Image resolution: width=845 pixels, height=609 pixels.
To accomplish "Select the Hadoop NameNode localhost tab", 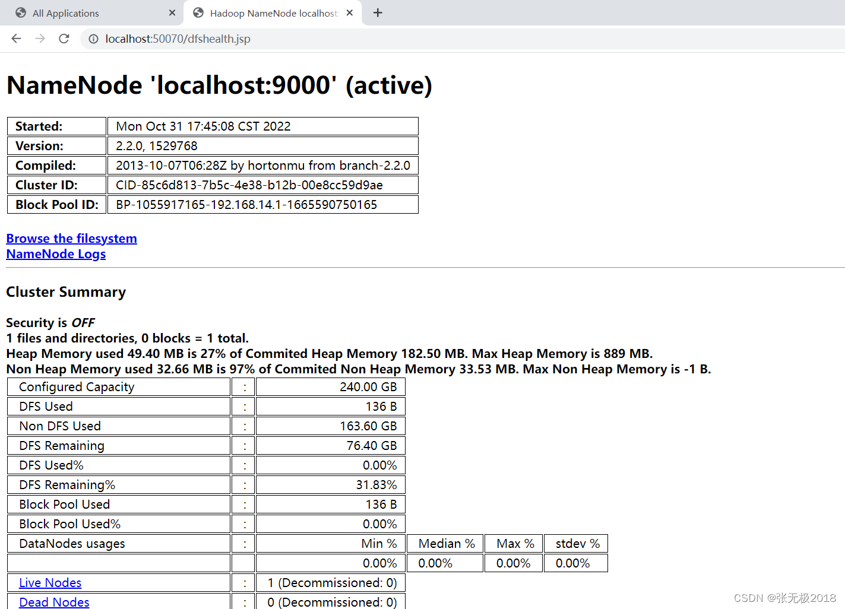I will tap(274, 13).
